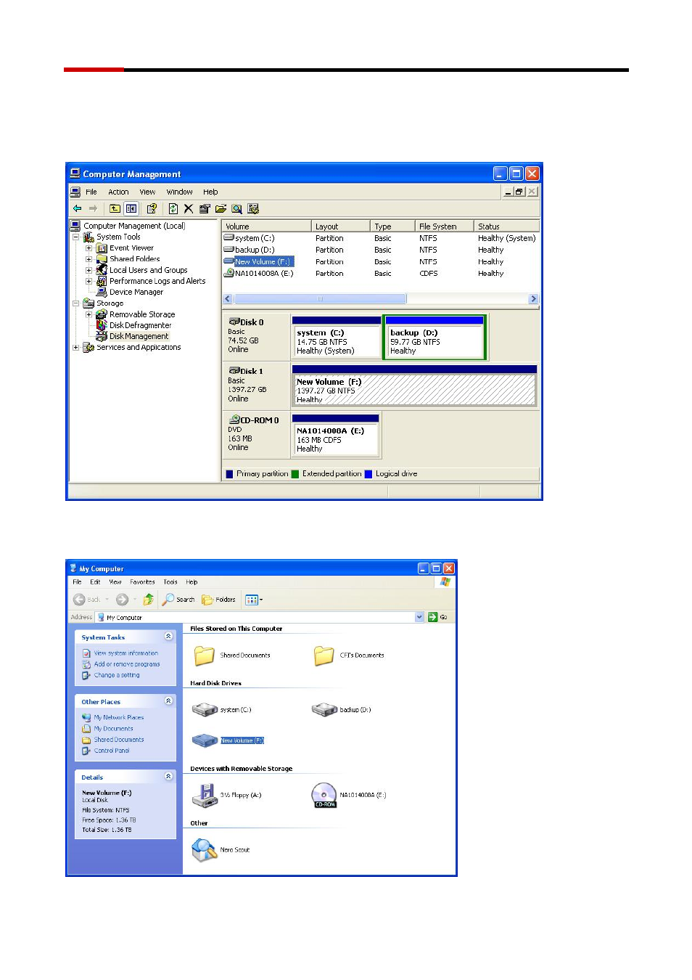Click the Up folder icon in My Computer
The image size is (692, 980).
[x=148, y=600]
